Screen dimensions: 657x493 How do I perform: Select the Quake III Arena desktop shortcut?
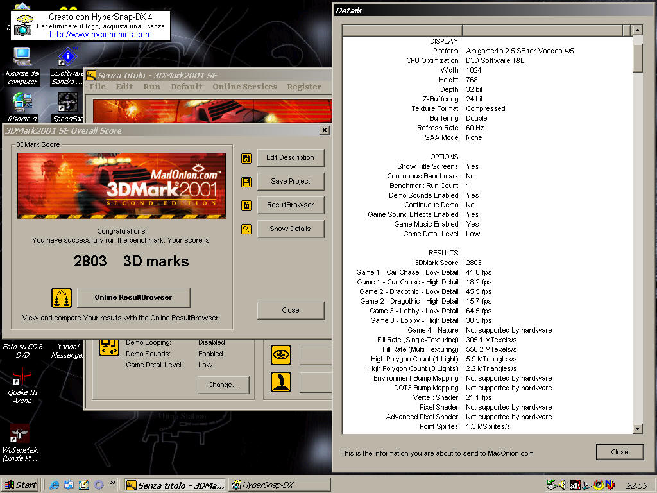point(22,386)
